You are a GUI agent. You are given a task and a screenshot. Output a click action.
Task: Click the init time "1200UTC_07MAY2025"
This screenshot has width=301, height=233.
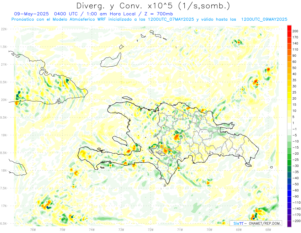click(171, 19)
